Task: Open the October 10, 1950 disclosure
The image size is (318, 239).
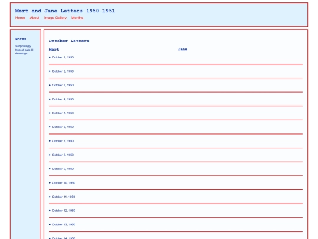Action: [62, 183]
